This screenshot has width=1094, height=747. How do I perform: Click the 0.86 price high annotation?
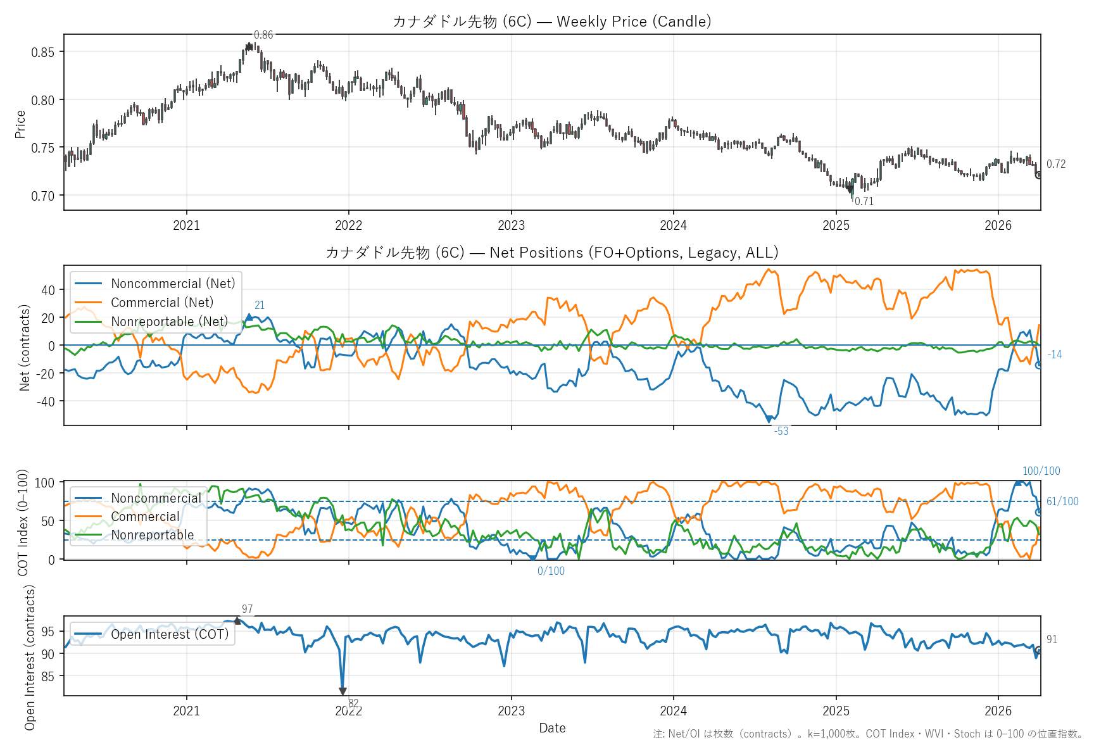(x=263, y=35)
